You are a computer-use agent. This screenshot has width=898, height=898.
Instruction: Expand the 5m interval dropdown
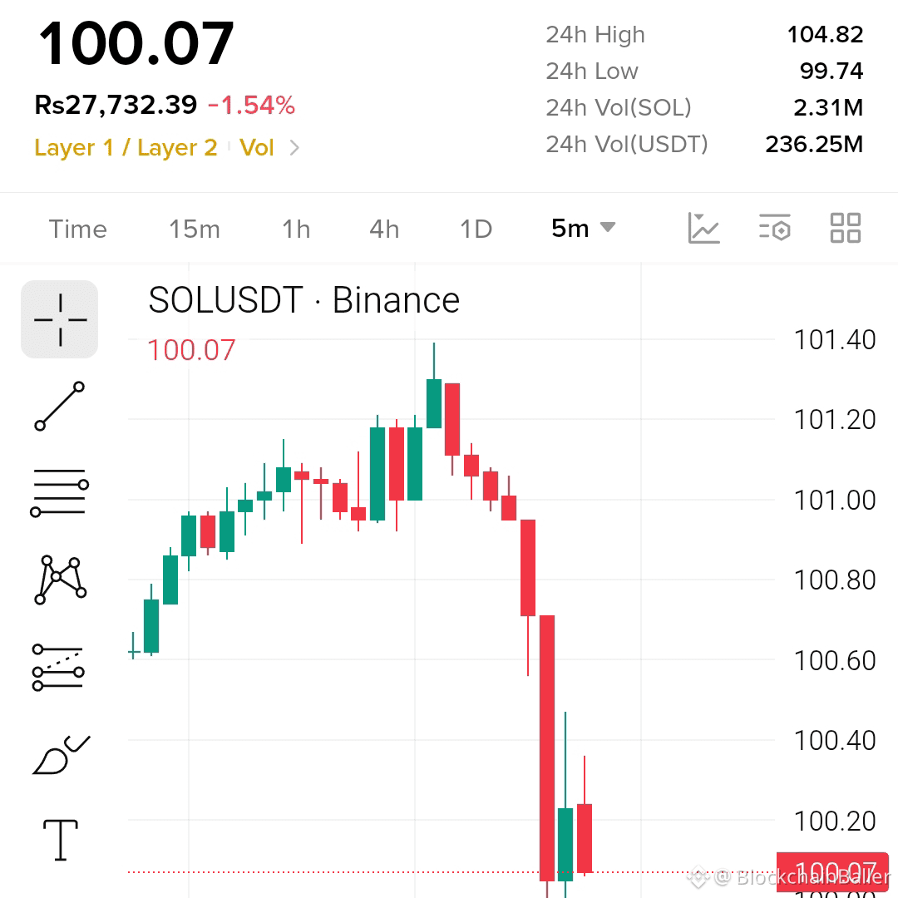583,228
